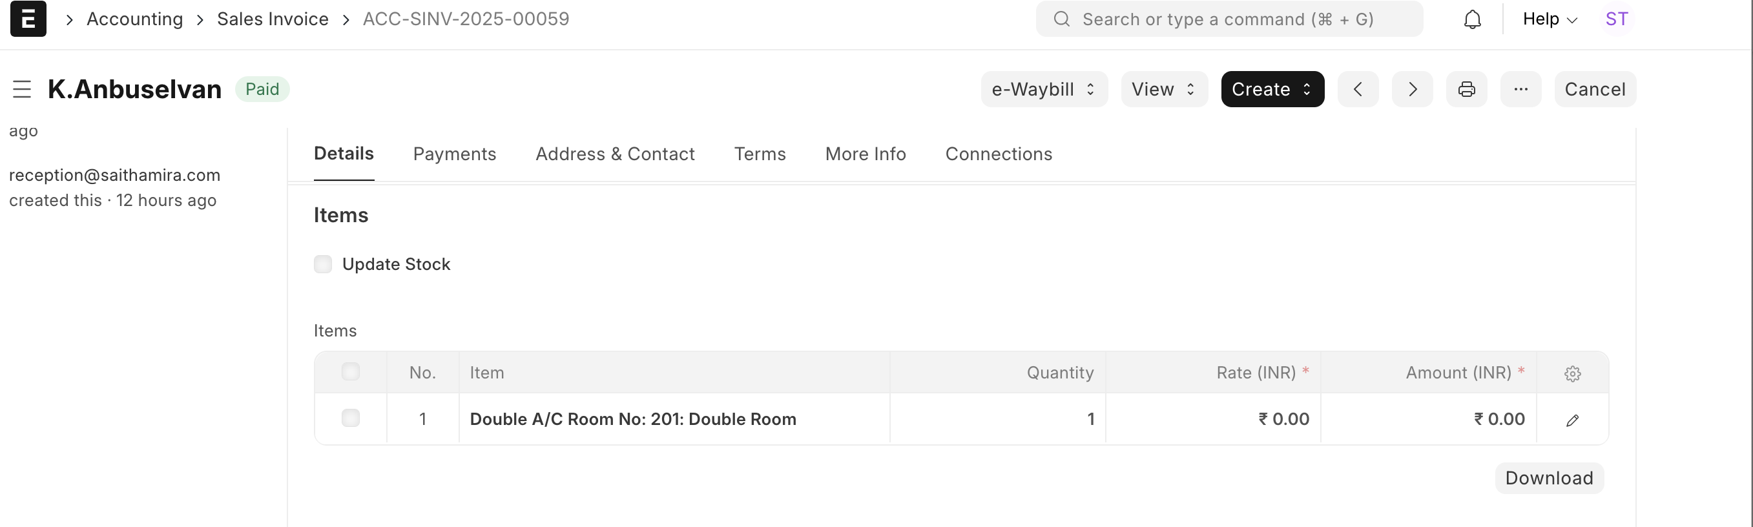Cancel this invoice

[x=1595, y=89]
